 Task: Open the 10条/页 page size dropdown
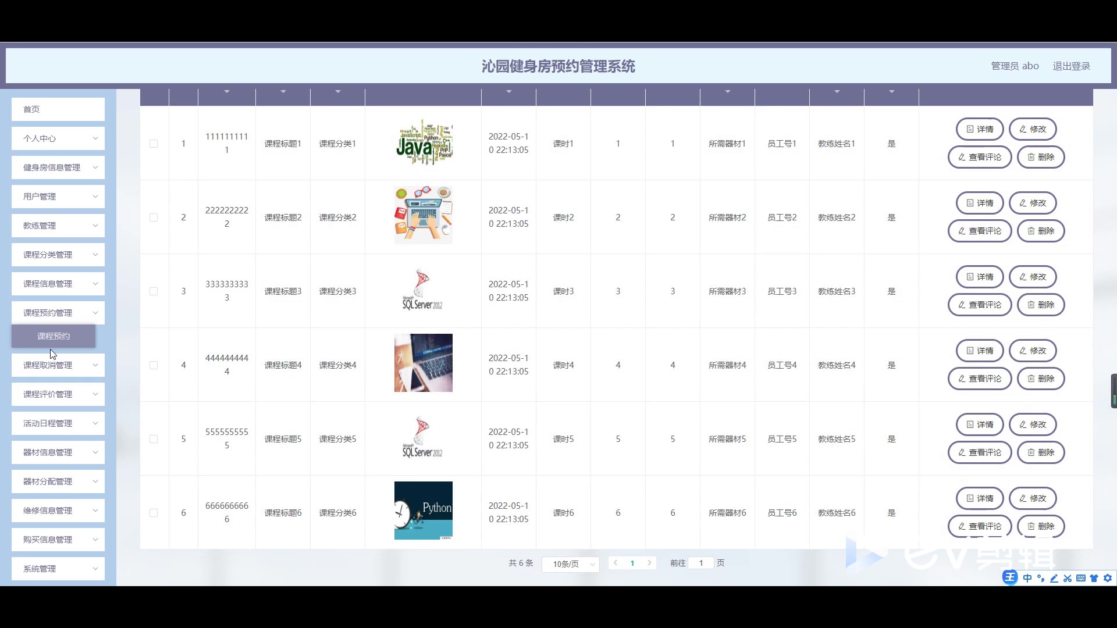[570, 564]
